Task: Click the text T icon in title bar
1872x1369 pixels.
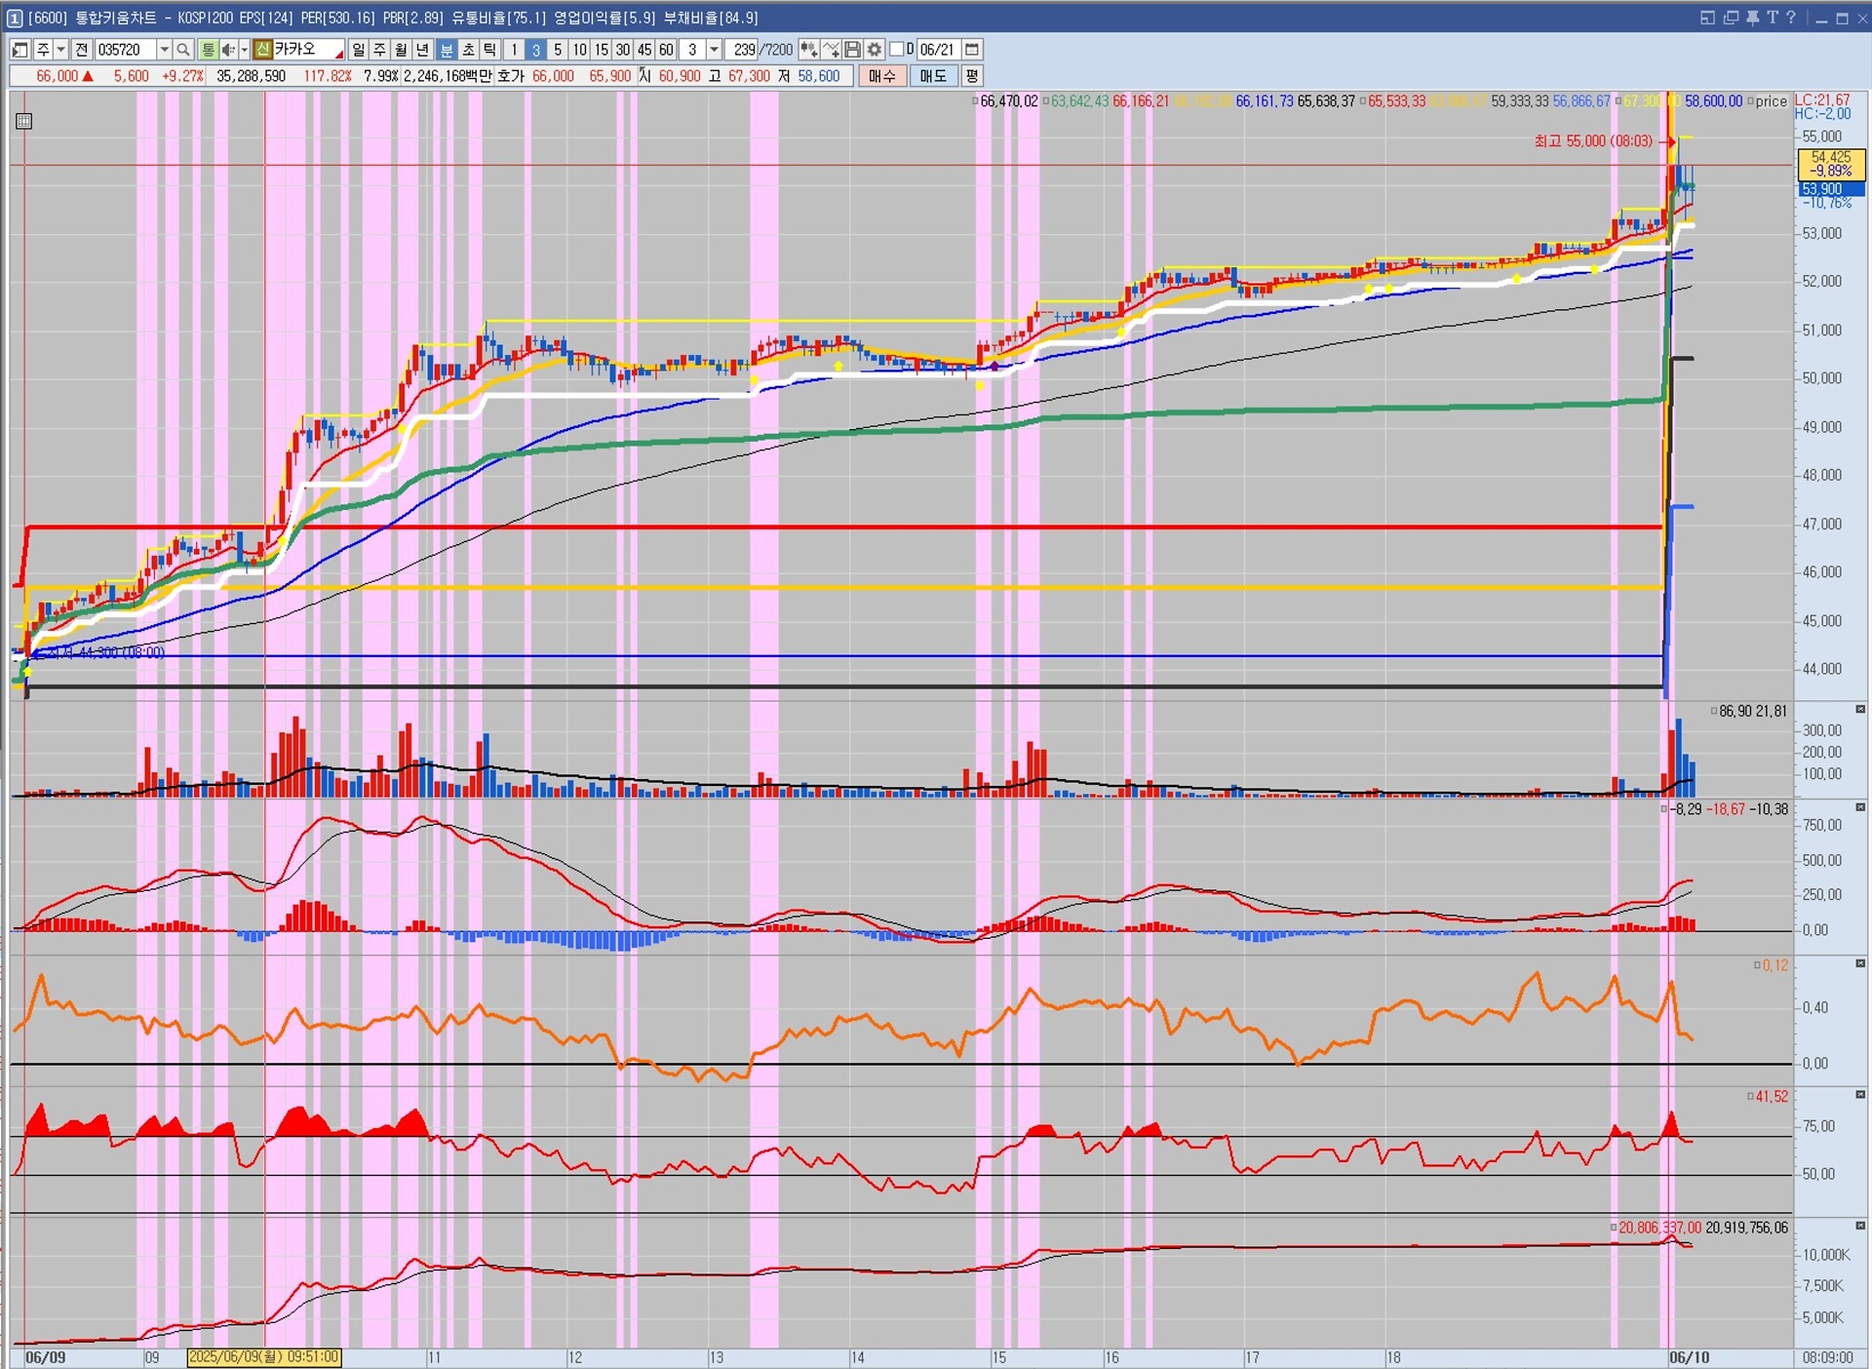Action: click(1773, 18)
